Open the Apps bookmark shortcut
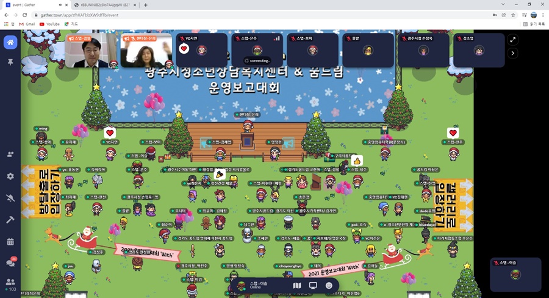This screenshot has width=549, height=298. click(x=9, y=24)
